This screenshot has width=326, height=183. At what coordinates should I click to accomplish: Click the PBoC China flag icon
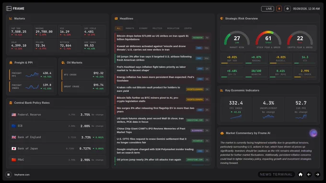(x=14, y=160)
